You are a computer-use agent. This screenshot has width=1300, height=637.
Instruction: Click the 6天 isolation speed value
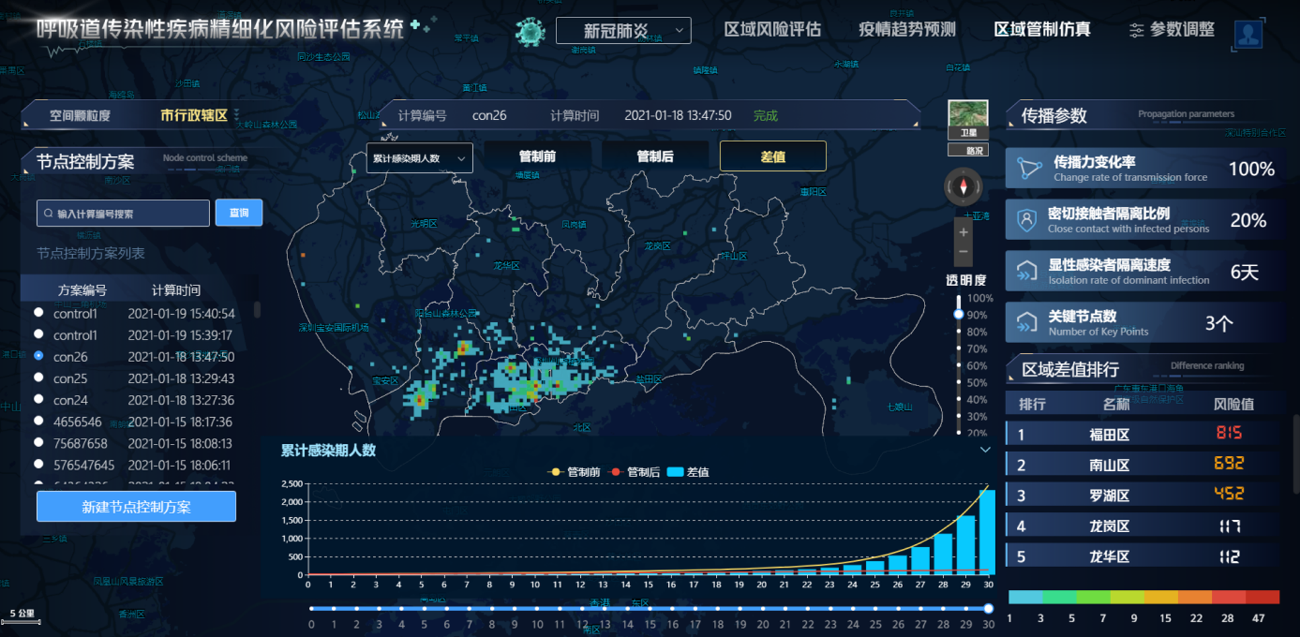pos(1244,272)
